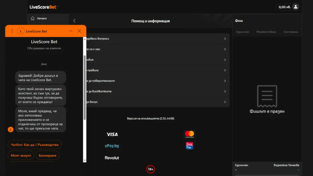Screen dimensions: 313x176
Task: Choose the 'Банкиране' quick reply
Action: (x=47, y=156)
